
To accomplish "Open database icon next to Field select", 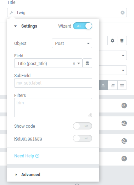I will click(87, 63).
